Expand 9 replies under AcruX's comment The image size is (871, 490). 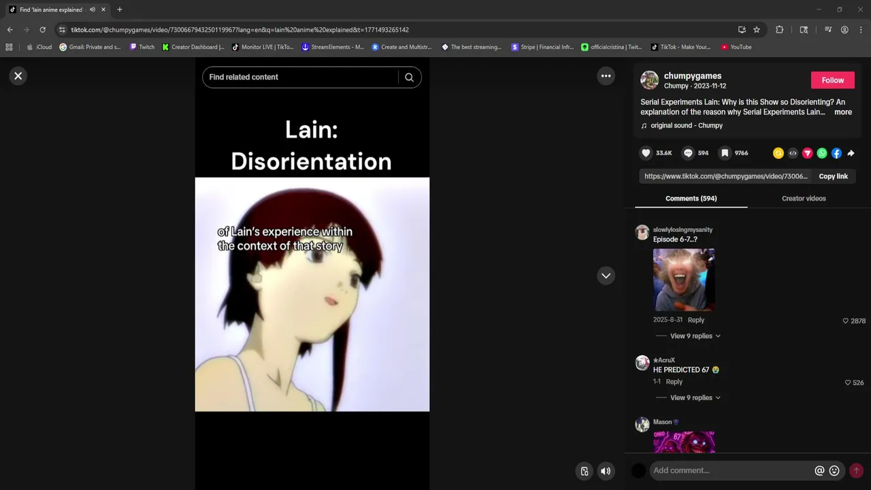[x=695, y=398]
